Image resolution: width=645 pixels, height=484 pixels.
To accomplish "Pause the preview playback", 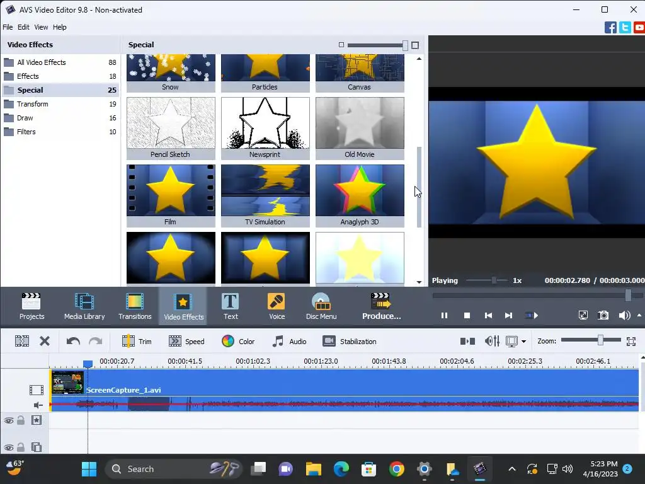I will [444, 316].
